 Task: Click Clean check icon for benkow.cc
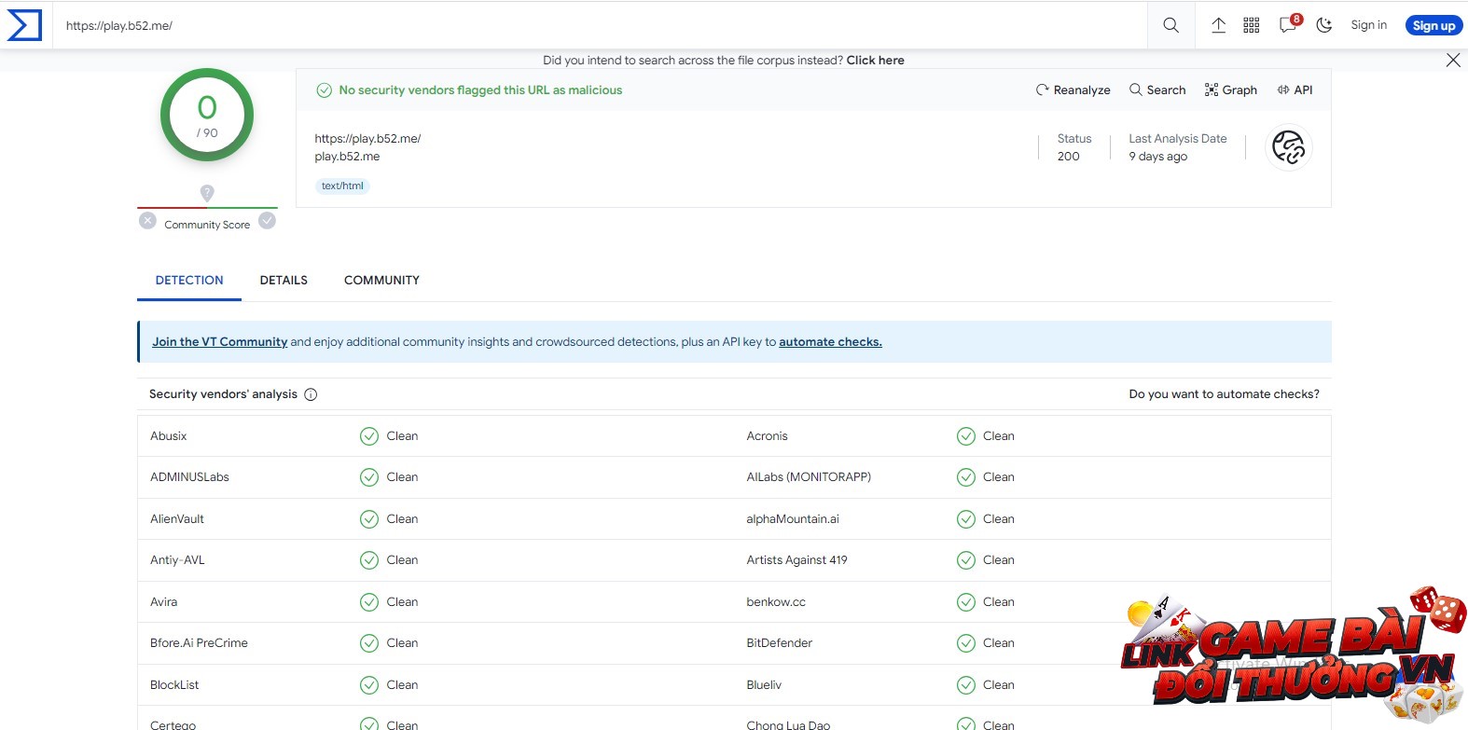(x=966, y=601)
